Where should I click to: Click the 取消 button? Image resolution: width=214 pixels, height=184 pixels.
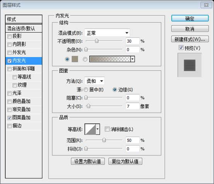coord(190,29)
